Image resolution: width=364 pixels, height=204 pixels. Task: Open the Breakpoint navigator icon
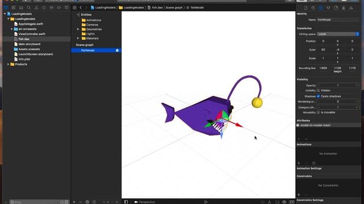59,7
